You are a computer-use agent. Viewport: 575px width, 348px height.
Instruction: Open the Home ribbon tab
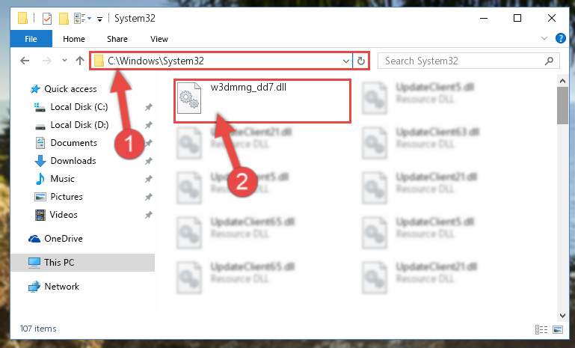[x=74, y=39]
